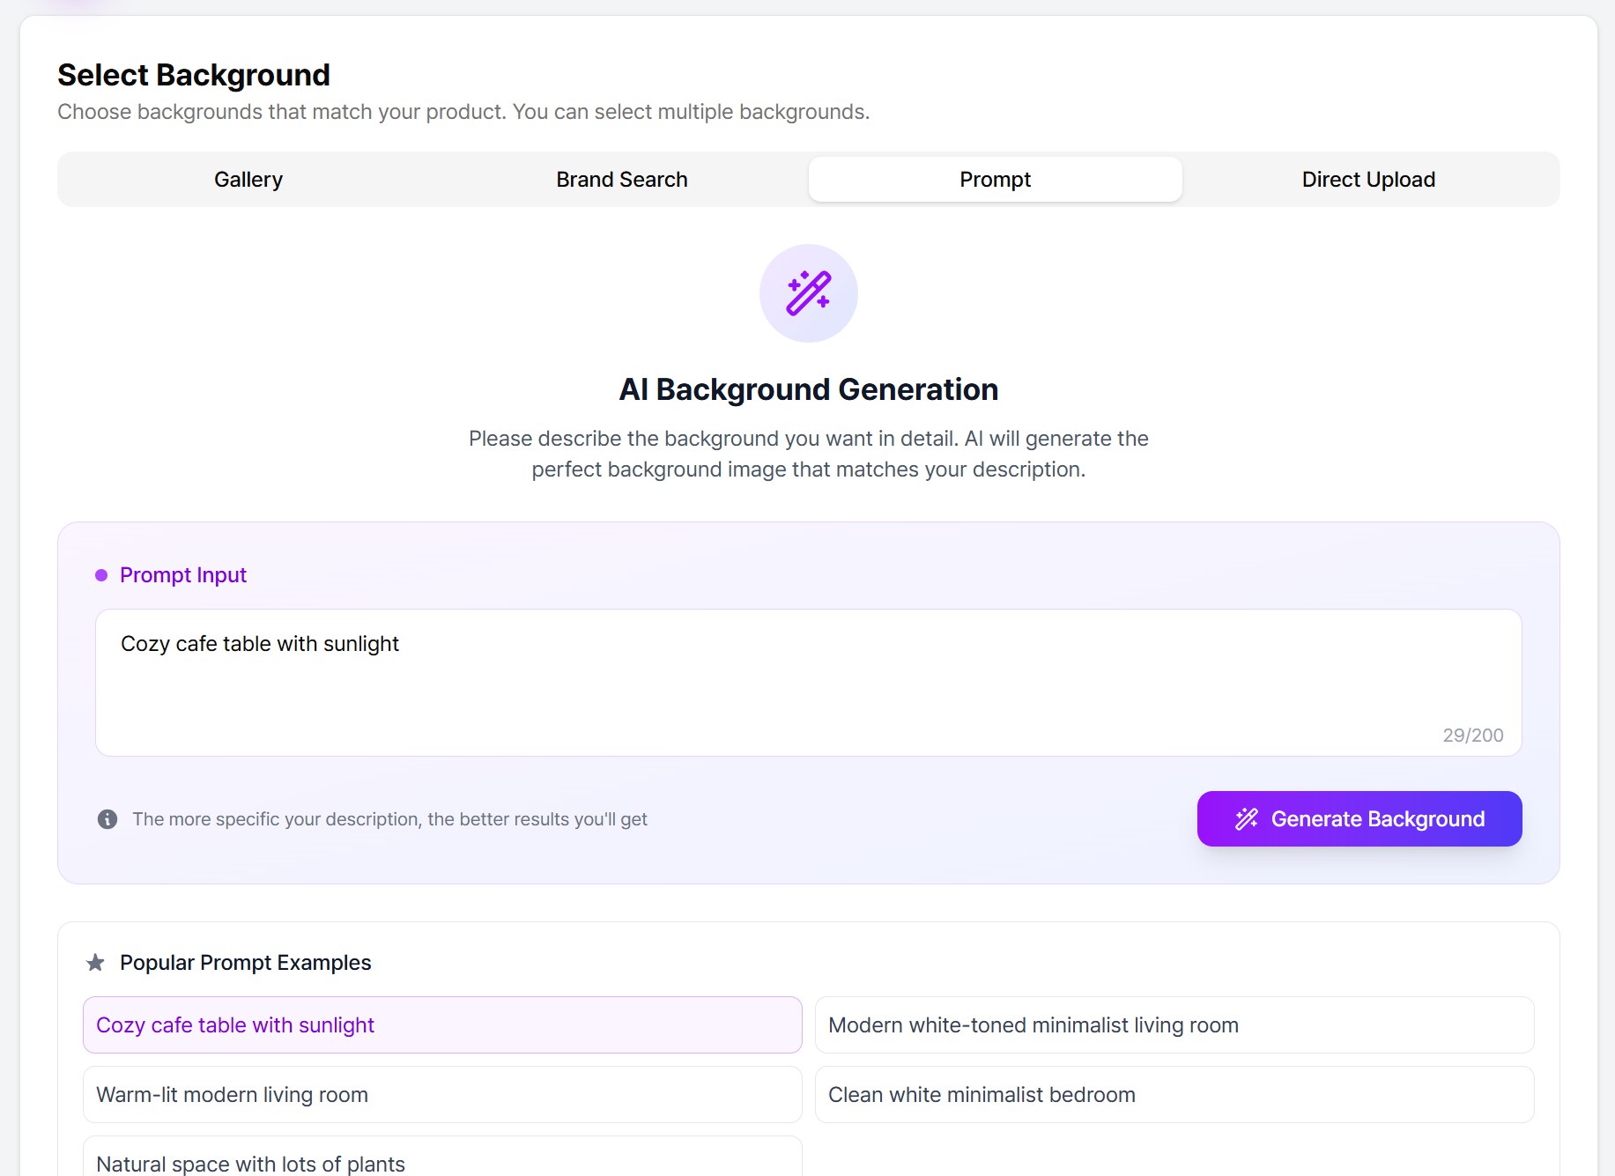Click the Select Background page title
Image resolution: width=1615 pixels, height=1176 pixels.
(193, 75)
